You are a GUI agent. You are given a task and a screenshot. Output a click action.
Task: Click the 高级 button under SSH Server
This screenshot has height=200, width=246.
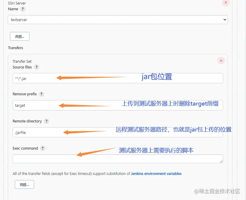click(20, 37)
